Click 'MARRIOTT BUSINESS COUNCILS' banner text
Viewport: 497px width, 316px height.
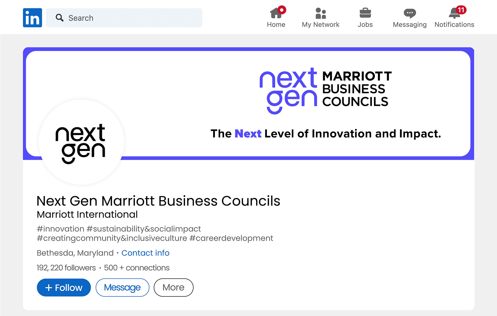(x=357, y=89)
